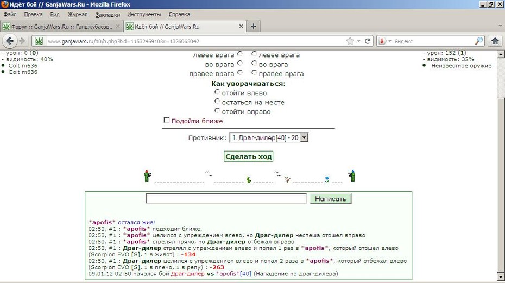Click the dry bush on the battlefield
505x283 pixels.
(x=288, y=179)
